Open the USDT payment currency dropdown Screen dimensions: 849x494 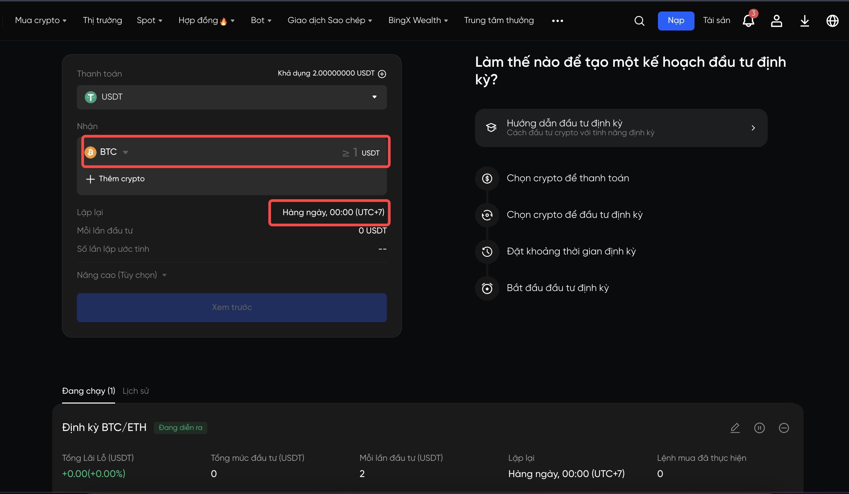coord(232,97)
